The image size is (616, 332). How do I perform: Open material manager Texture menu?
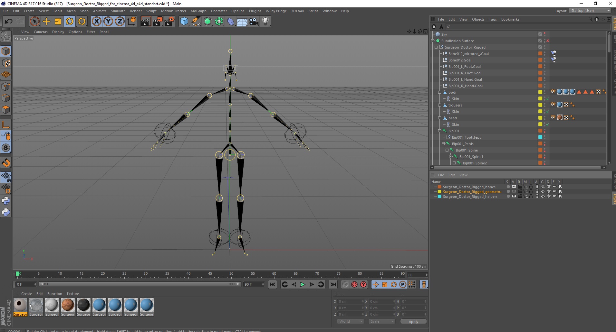click(72, 294)
